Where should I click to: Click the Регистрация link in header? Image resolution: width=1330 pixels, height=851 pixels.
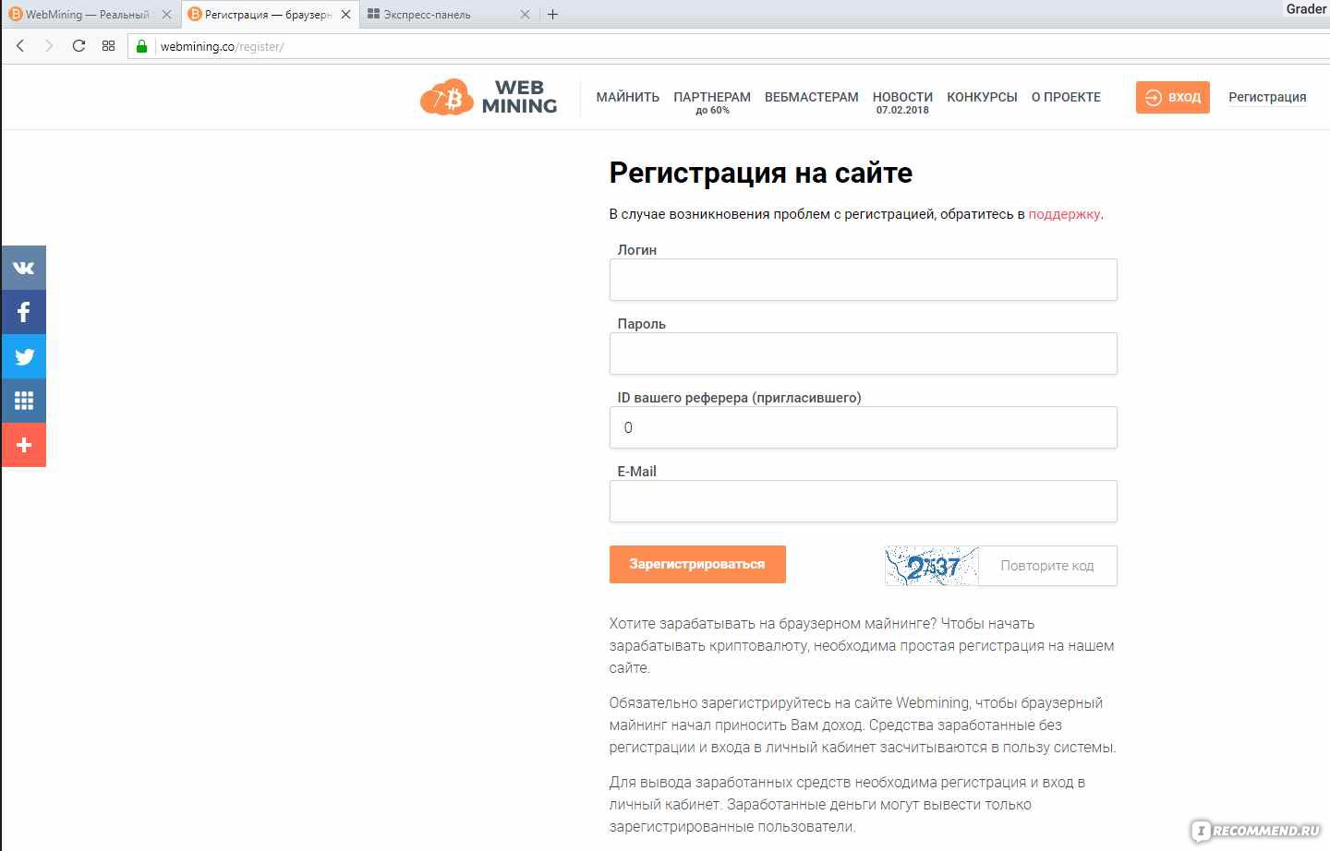[x=1267, y=97]
